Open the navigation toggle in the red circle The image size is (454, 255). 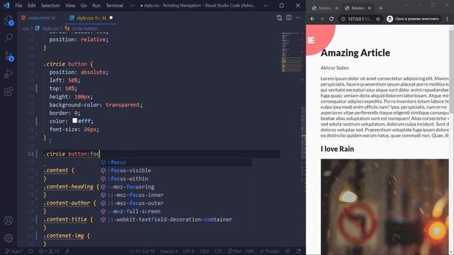[x=311, y=40]
